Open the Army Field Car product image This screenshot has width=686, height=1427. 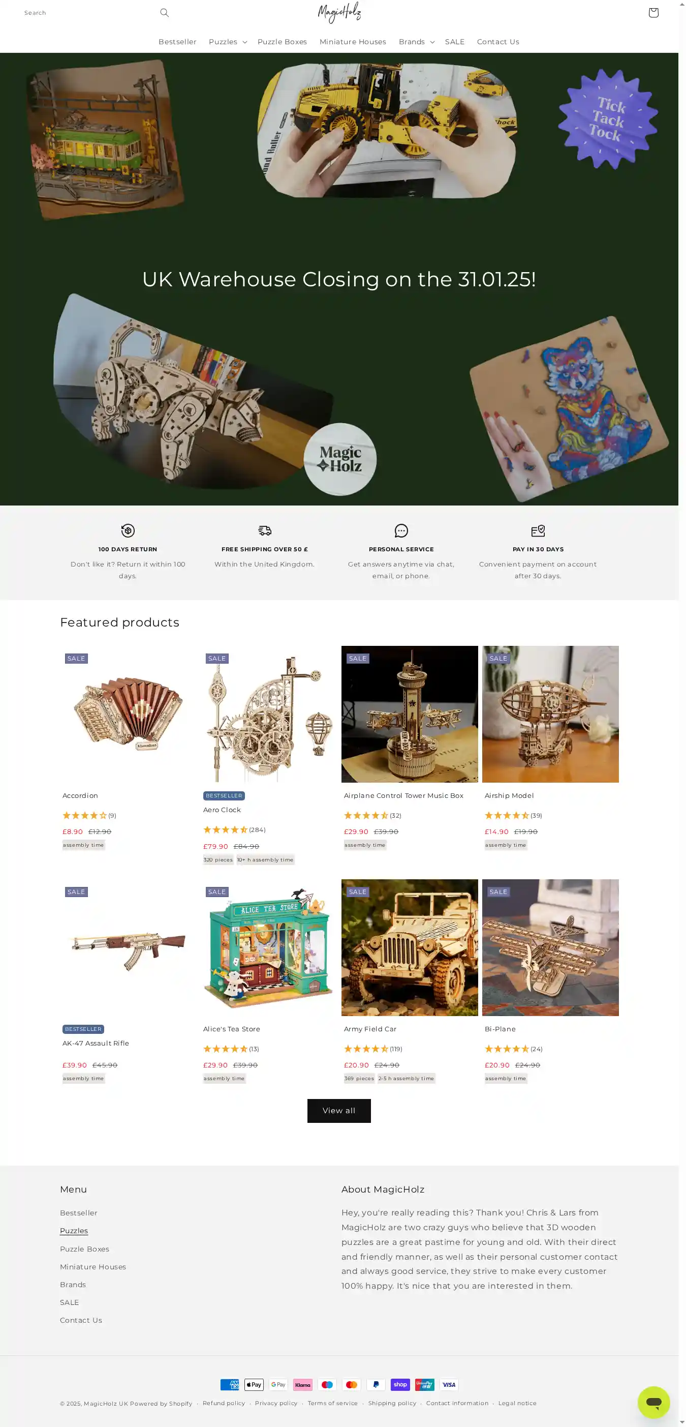(x=410, y=947)
